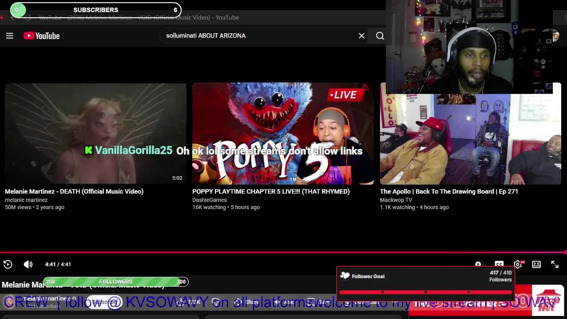
Task: Visit the 'melanie martinez' channel under DEATH video
Action: [26, 200]
